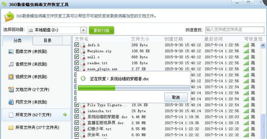The height and width of the screenshot is (139, 267).
Task: Click the file list scrollbar thumb
Action: pyautogui.click(x=263, y=126)
